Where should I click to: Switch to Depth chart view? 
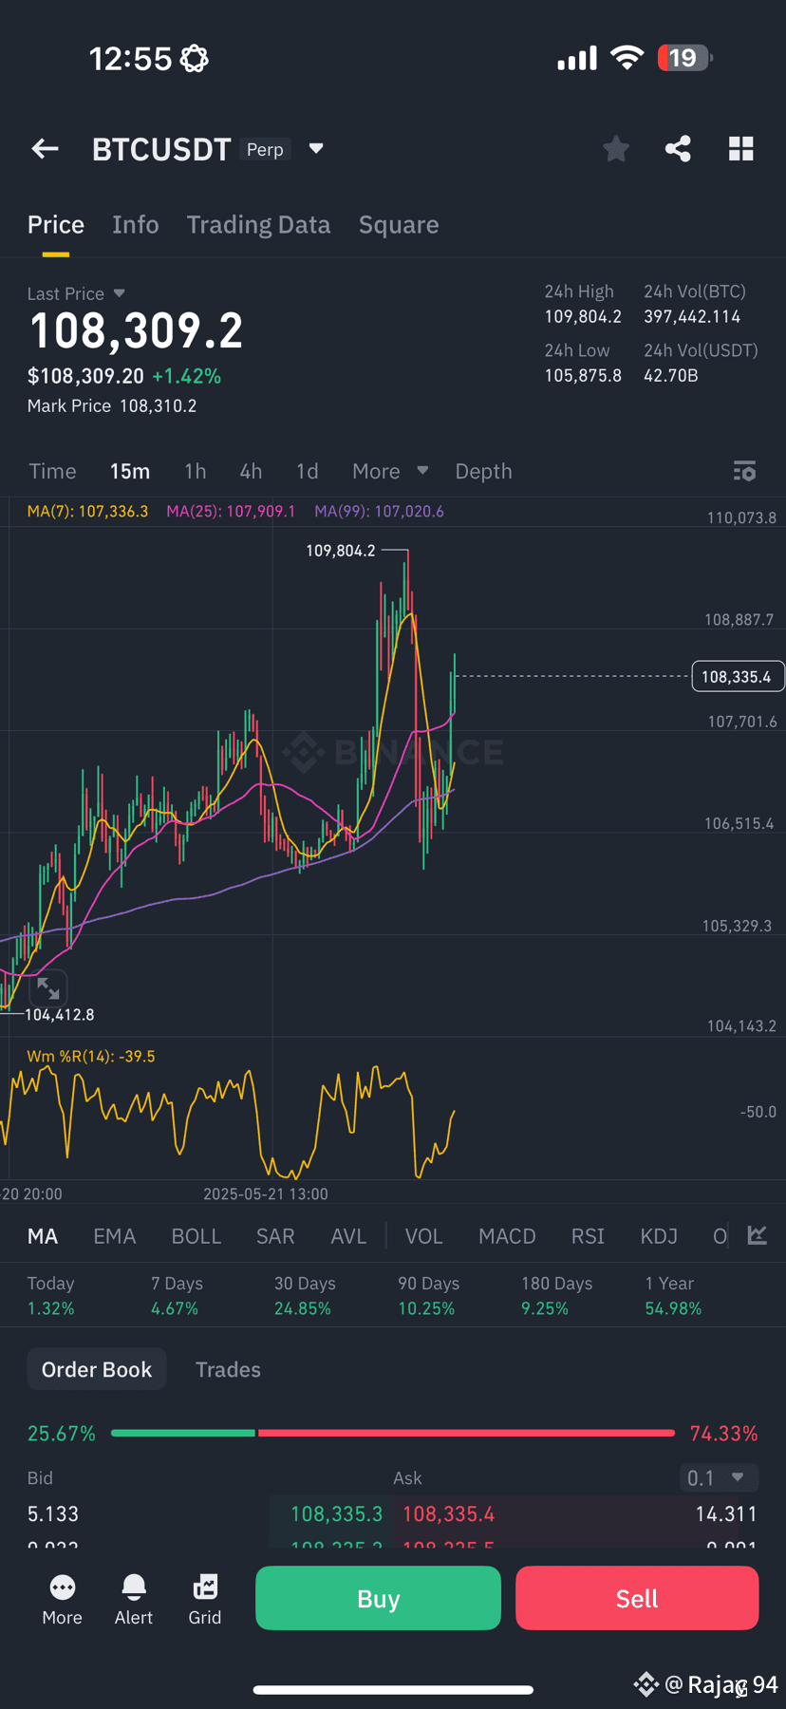483,471
